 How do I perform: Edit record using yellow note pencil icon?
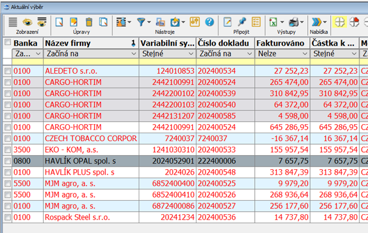[x=74, y=22]
